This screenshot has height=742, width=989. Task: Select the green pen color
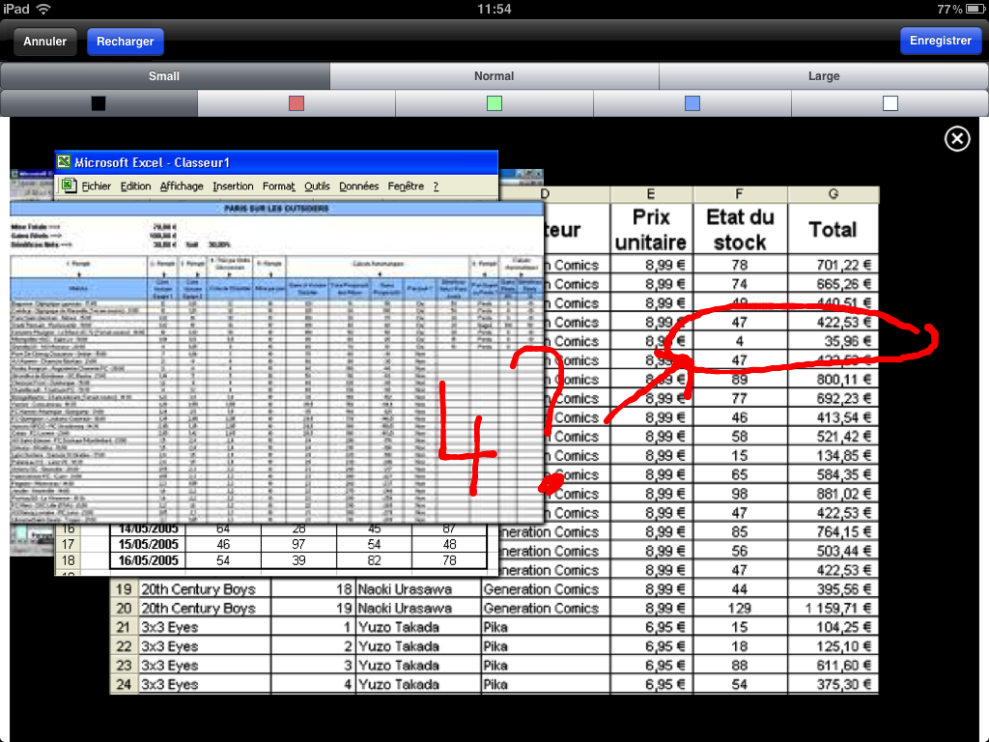point(494,103)
